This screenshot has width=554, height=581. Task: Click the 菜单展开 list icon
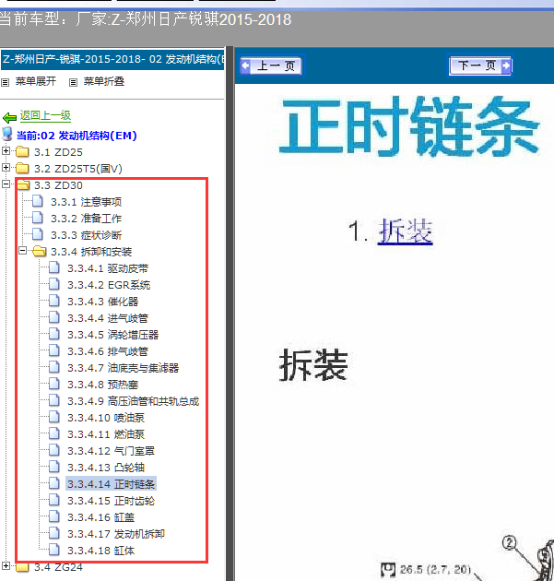pos(6,82)
